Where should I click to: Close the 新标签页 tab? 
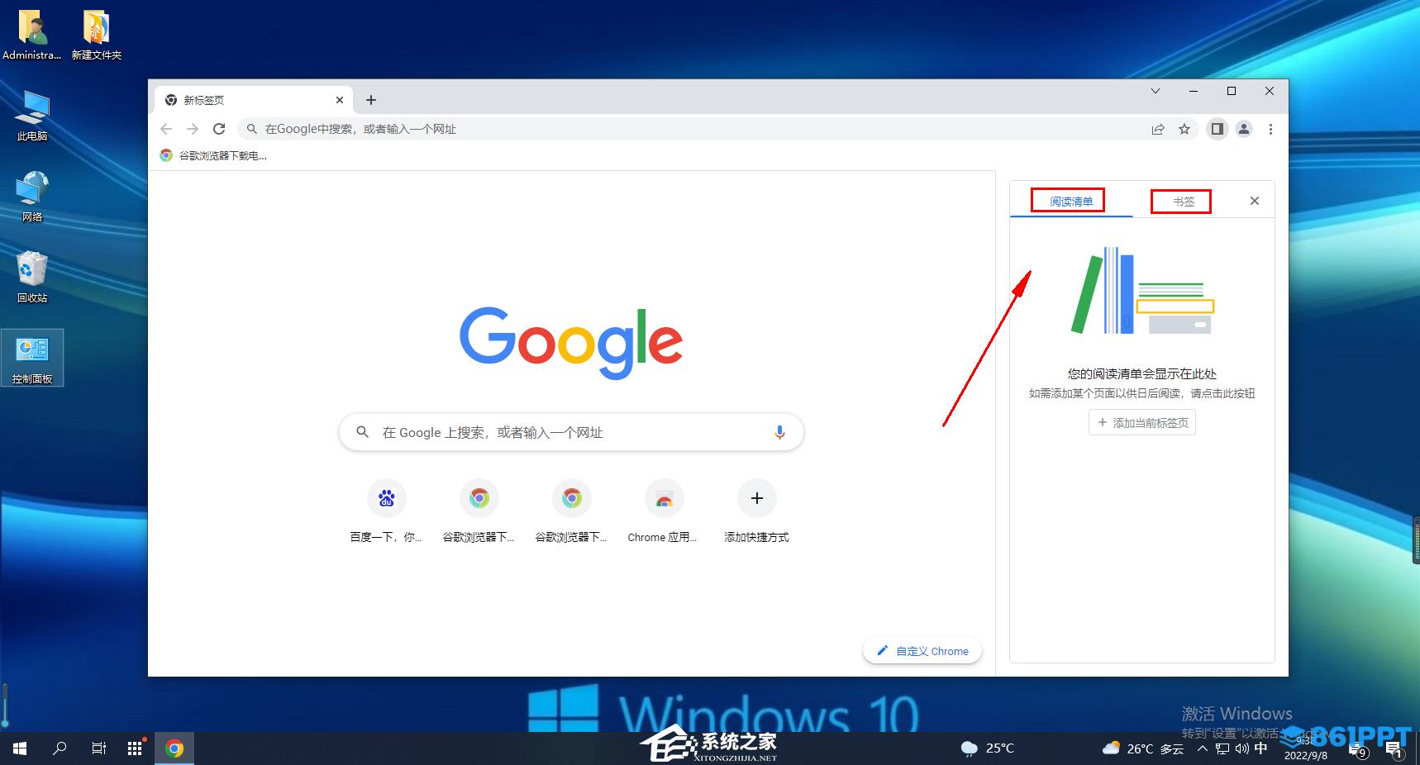tap(340, 100)
